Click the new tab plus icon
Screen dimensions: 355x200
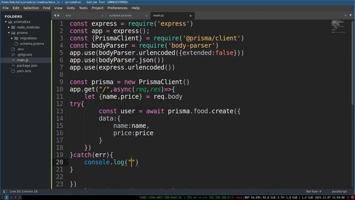[x=346, y=16]
